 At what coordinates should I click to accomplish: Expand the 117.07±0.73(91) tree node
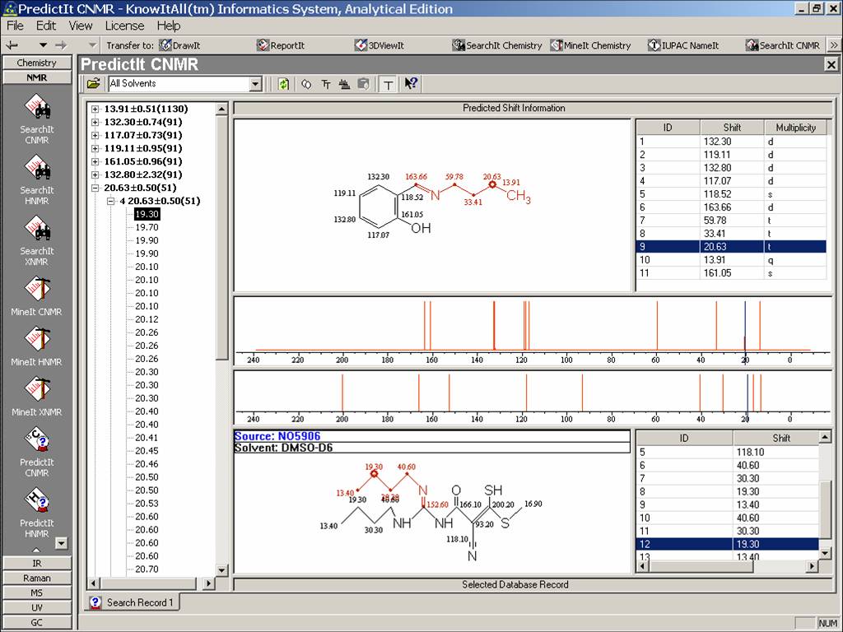pos(95,136)
